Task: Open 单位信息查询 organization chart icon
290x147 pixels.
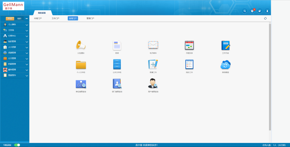Action: (x=81, y=84)
